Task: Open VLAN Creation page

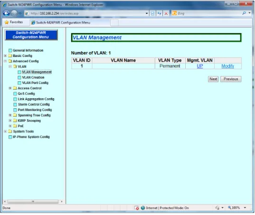Action: point(33,77)
